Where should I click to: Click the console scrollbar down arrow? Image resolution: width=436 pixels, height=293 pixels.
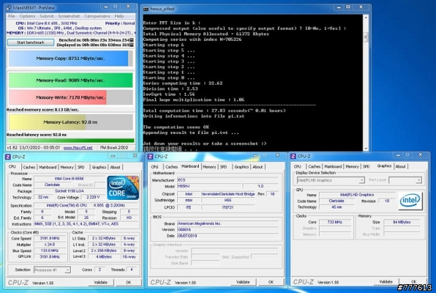click(366, 148)
